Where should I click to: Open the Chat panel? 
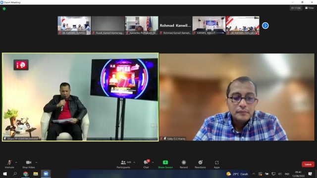point(146,164)
